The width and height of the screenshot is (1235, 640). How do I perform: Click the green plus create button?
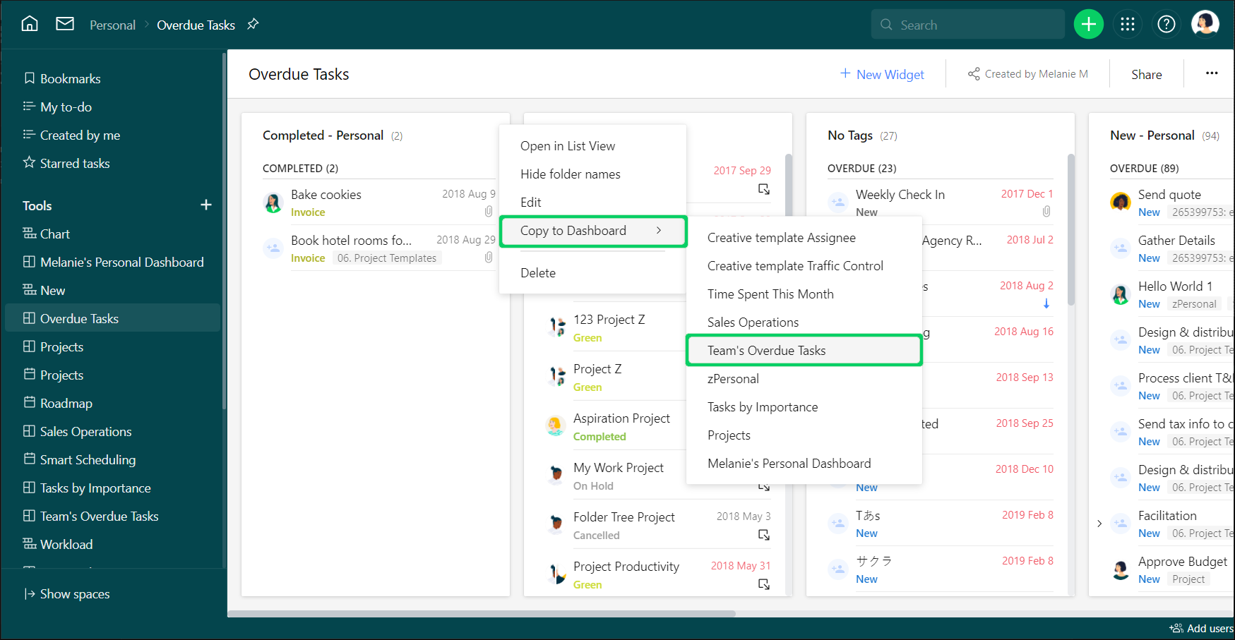point(1088,25)
